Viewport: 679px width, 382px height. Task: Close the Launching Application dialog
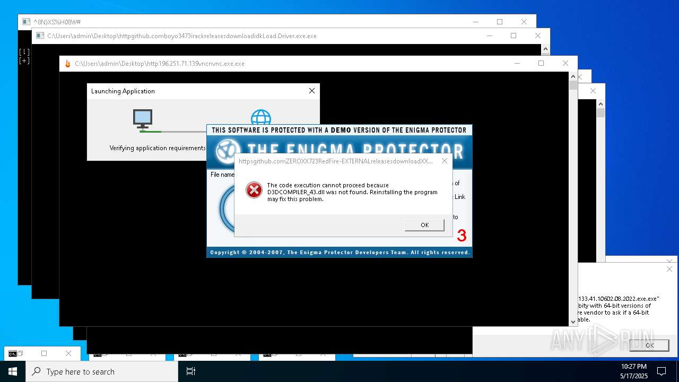click(312, 91)
